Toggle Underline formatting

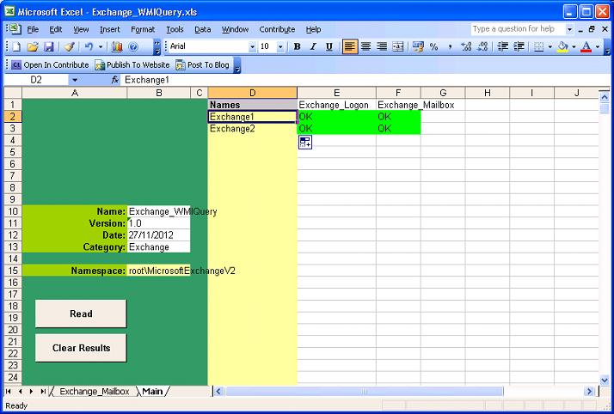pos(329,46)
